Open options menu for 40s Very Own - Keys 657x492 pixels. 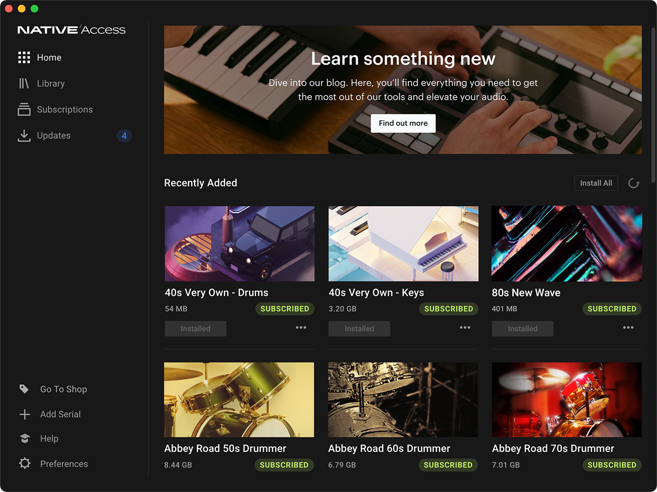[x=465, y=327]
